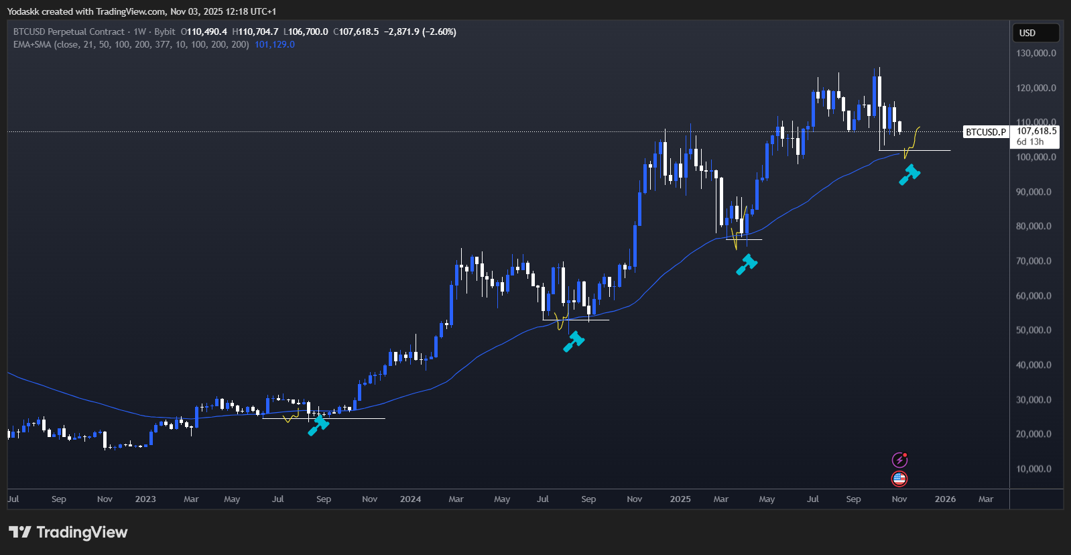Select the EMA+SMA indicator legend
Viewport: 1071px width, 555px height.
131,44
